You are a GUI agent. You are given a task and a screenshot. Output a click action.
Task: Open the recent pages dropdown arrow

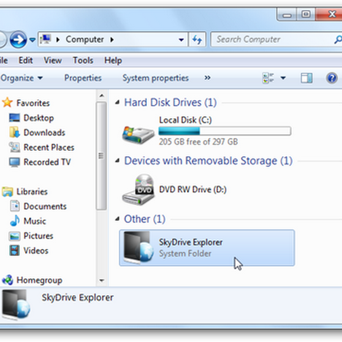coord(32,40)
